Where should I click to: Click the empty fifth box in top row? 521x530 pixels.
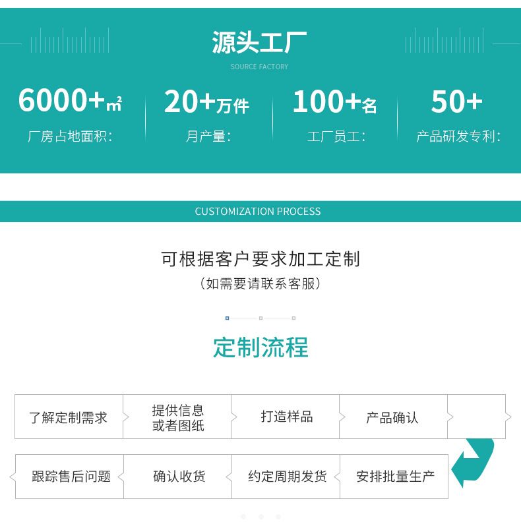(476, 417)
